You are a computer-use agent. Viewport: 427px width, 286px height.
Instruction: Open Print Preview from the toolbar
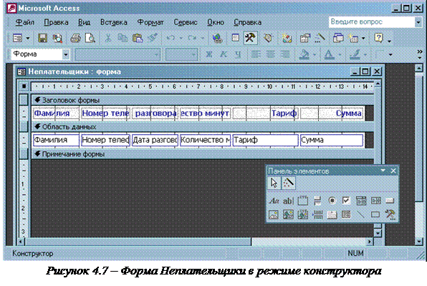tap(90, 38)
